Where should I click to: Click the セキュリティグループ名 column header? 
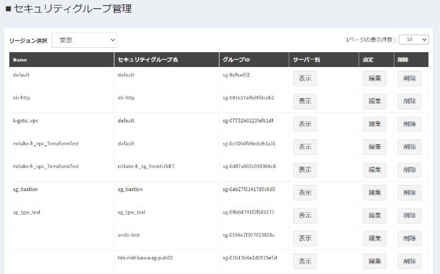[x=147, y=59]
